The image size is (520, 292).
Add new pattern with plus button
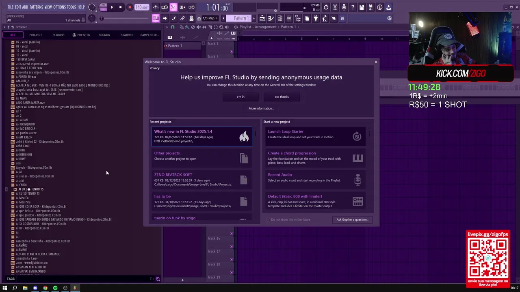coord(253,18)
